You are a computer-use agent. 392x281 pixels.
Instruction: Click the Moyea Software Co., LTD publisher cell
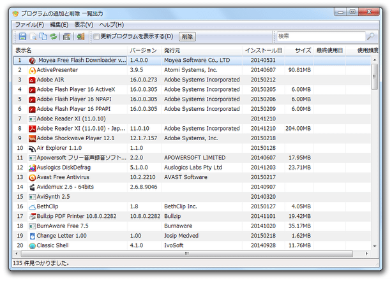(197, 61)
